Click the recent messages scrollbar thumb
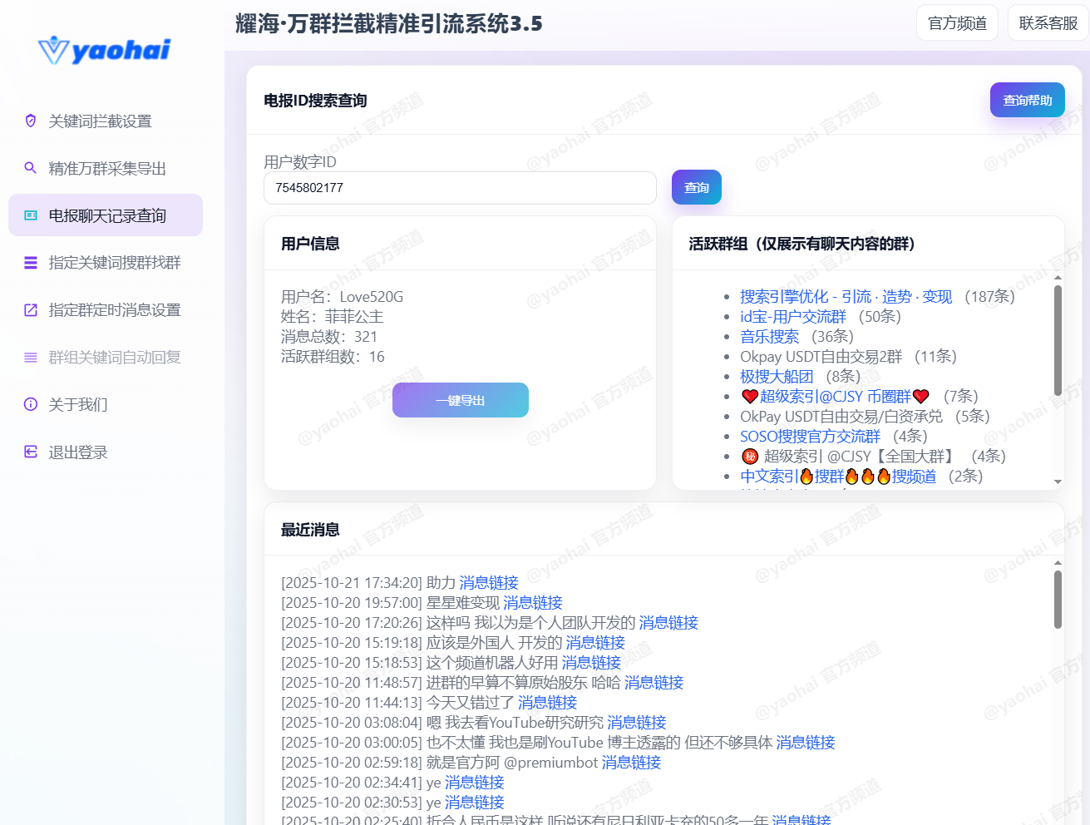1090x825 pixels. tap(1058, 599)
